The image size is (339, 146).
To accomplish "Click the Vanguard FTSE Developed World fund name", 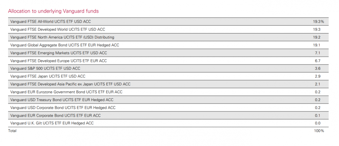I will 58,29.
